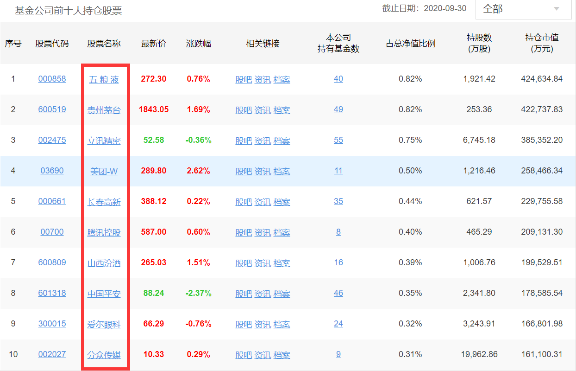
Task: Click the 分众传媒 stock name
Action: [x=104, y=355]
